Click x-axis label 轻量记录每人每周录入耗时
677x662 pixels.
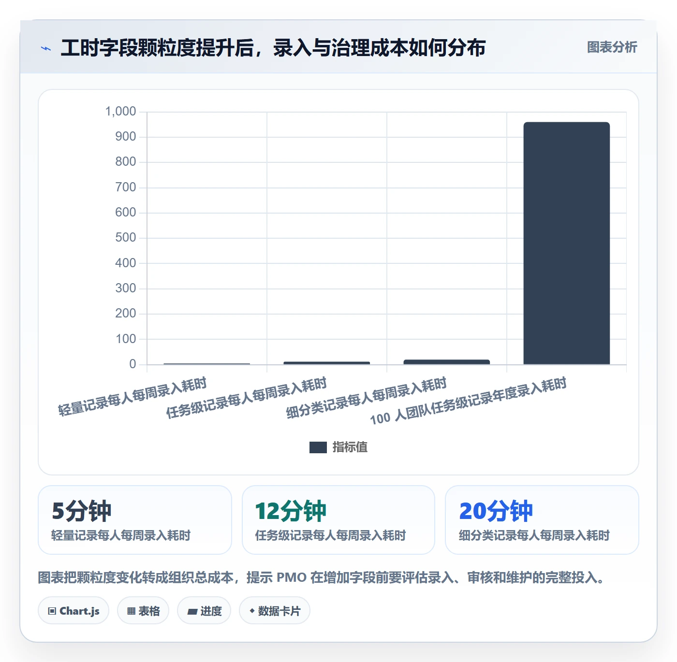coord(132,396)
